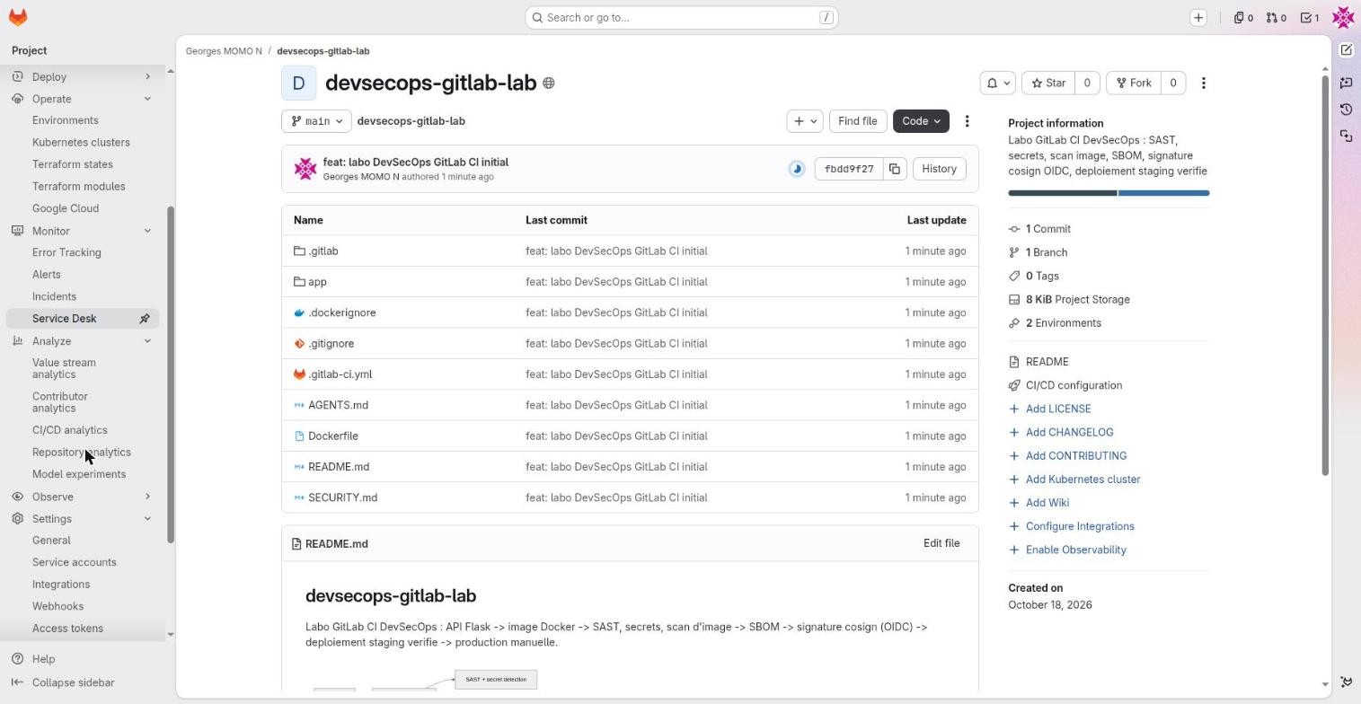Copy the commit SHA fbdd9f27
The image size is (1361, 704).
coord(895,169)
